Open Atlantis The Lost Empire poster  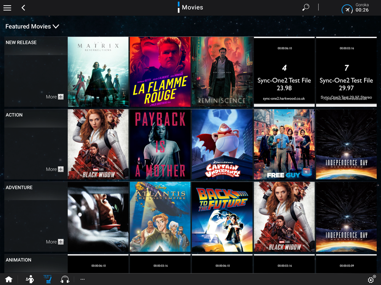(160, 217)
